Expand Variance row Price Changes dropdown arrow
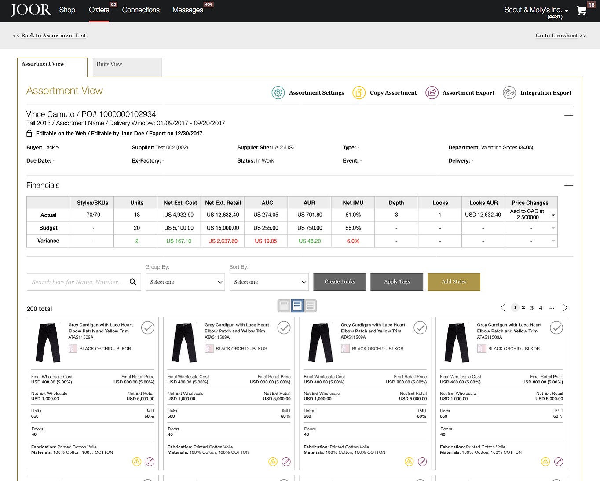This screenshot has width=600, height=481. (553, 240)
